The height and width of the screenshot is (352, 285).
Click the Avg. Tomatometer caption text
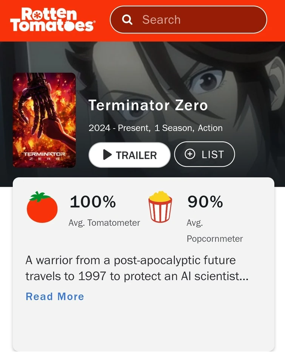click(x=104, y=223)
